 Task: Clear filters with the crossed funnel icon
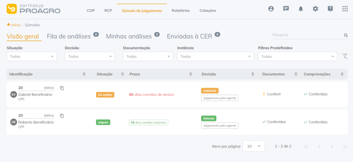coord(345,56)
